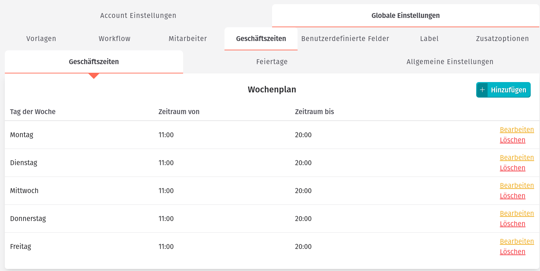Select the Globale Einstellungen tab
The image size is (540, 271).
coord(406,16)
